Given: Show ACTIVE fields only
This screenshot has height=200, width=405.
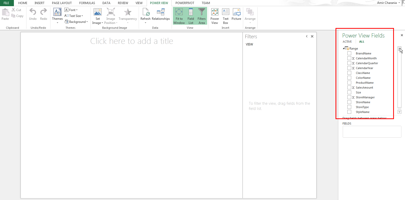Looking at the screenshot, I should click(347, 42).
